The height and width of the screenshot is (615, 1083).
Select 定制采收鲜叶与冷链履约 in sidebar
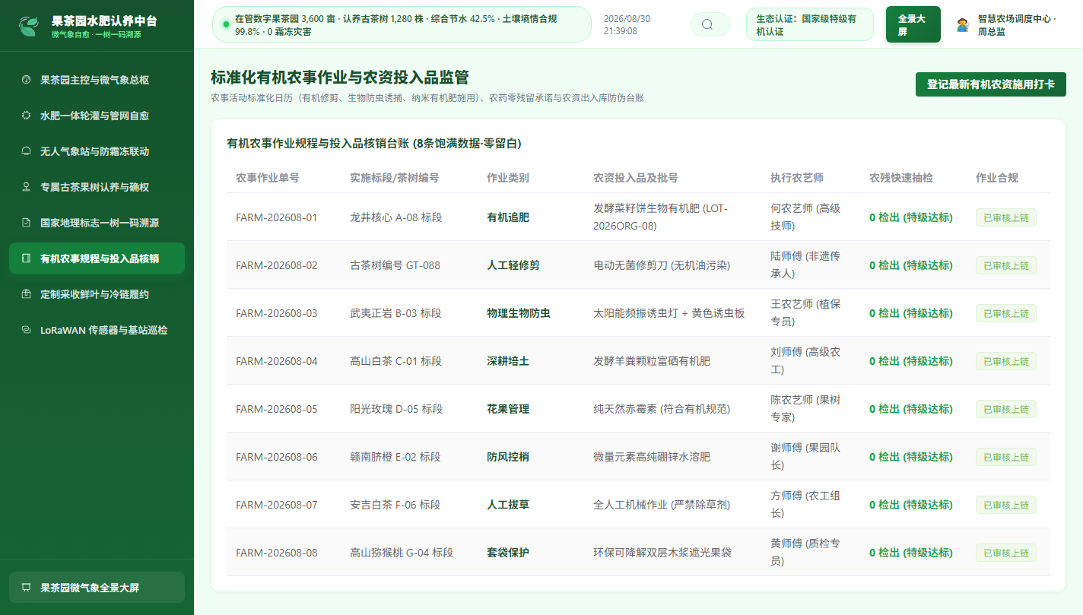[97, 294]
